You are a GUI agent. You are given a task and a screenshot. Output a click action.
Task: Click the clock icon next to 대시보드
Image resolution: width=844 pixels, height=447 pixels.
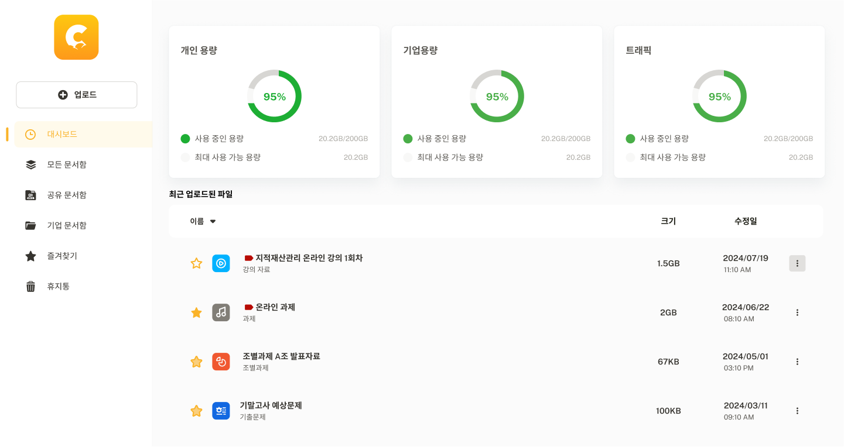30,135
